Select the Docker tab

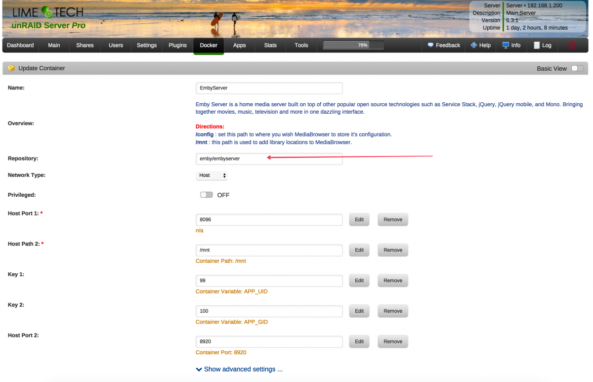[x=209, y=45]
